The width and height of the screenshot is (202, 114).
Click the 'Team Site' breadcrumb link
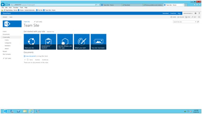point(27,22)
